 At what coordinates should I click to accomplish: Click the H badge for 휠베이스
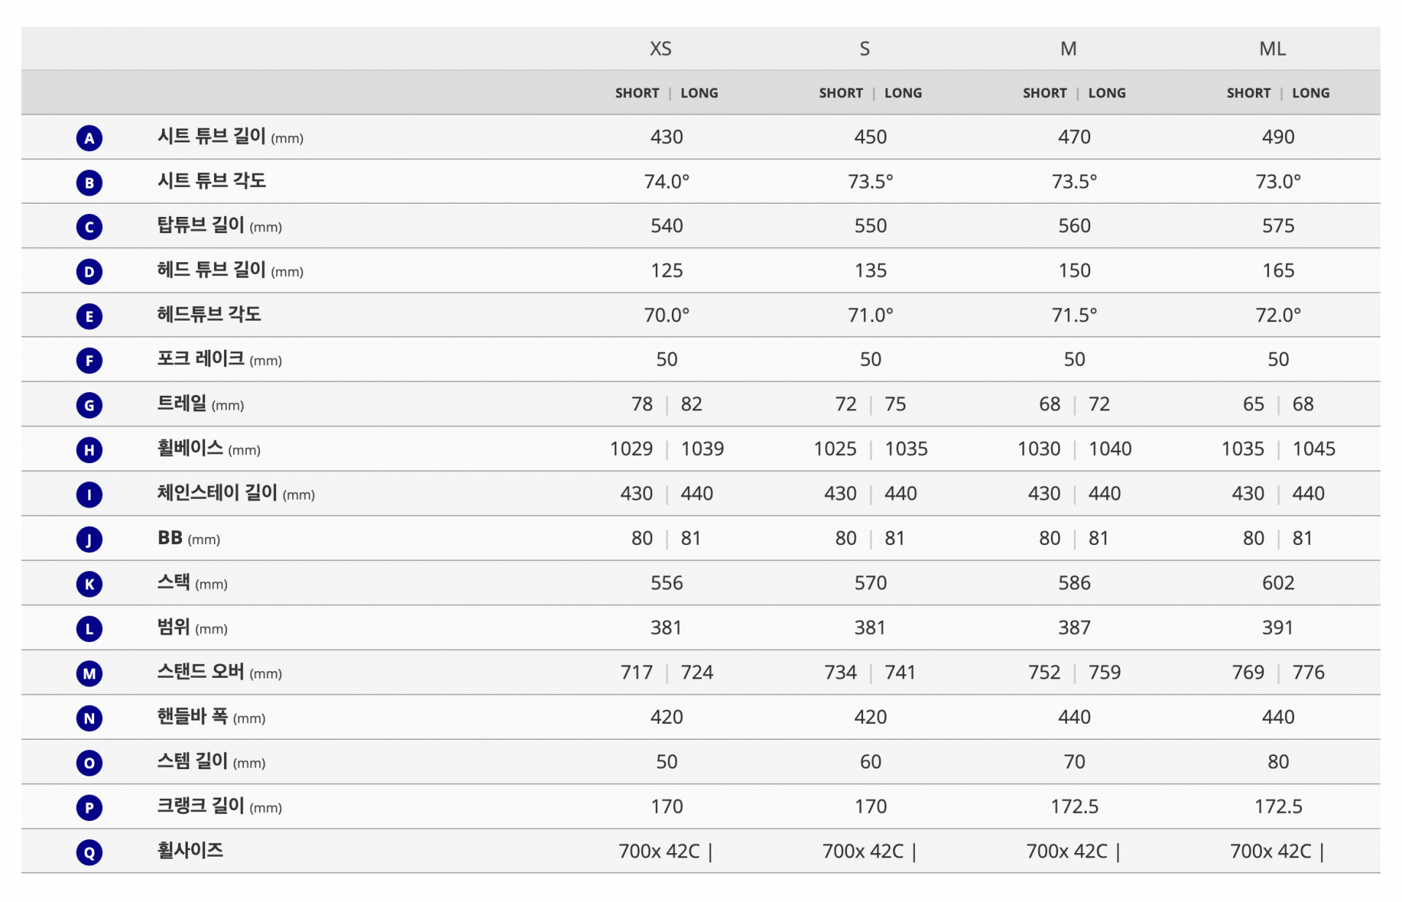(89, 450)
